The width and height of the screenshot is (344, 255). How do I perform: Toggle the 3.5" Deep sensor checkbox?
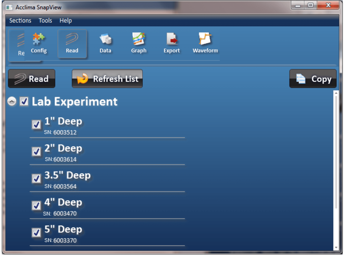36,179
